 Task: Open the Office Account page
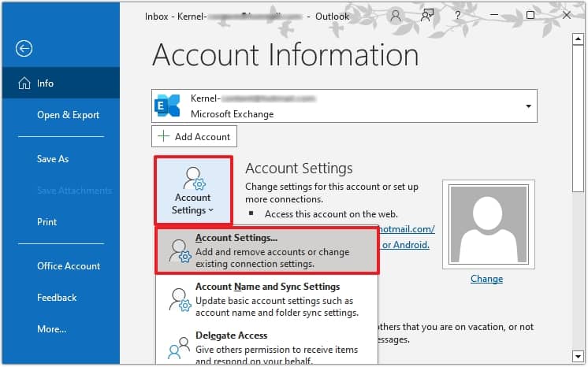[69, 266]
